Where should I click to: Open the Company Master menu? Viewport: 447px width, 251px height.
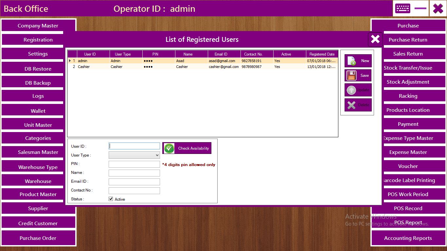click(38, 26)
